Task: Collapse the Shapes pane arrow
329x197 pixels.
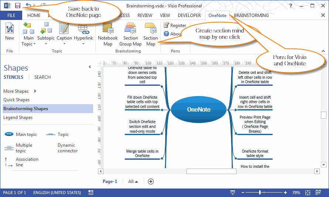Action: 89,67
